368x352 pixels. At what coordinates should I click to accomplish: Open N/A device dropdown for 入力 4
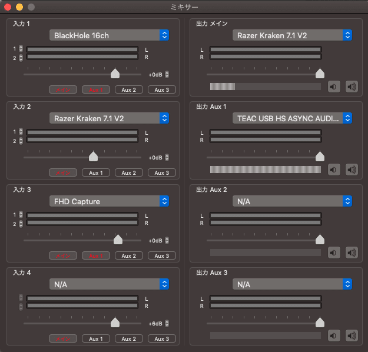(109, 284)
